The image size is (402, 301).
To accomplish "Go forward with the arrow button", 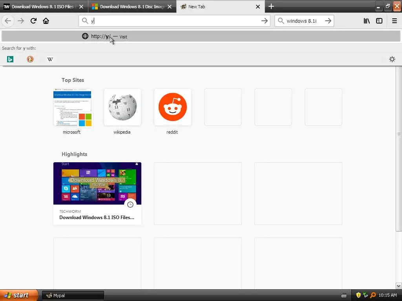I will 21,21.
